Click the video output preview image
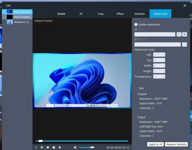 82,81
